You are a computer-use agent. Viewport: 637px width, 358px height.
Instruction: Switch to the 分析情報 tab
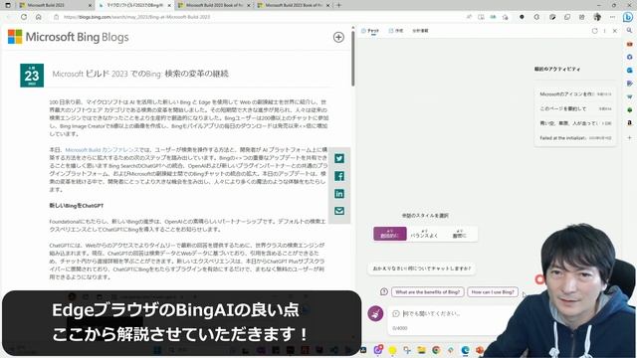click(420, 31)
